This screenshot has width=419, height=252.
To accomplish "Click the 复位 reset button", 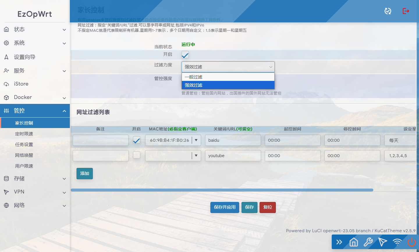I will pos(268,207).
